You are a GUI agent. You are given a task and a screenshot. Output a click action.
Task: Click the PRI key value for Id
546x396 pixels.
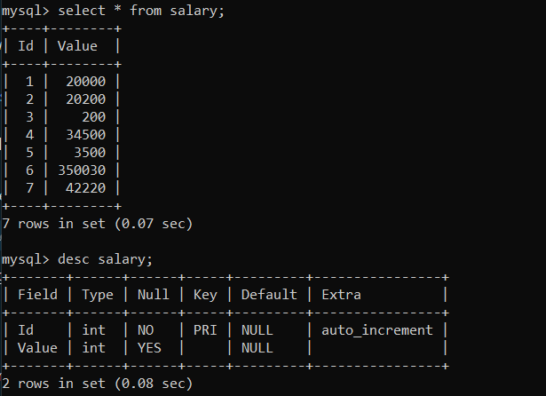tap(205, 330)
